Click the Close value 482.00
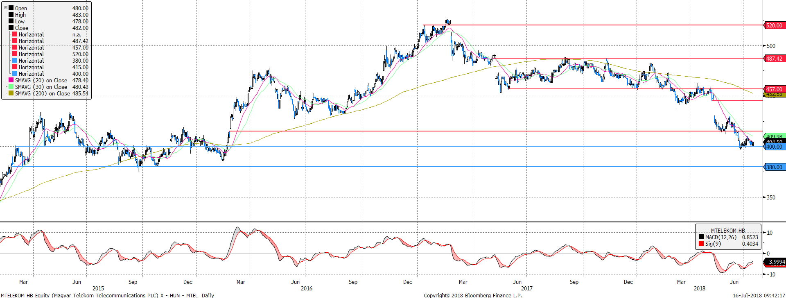 tap(80, 28)
